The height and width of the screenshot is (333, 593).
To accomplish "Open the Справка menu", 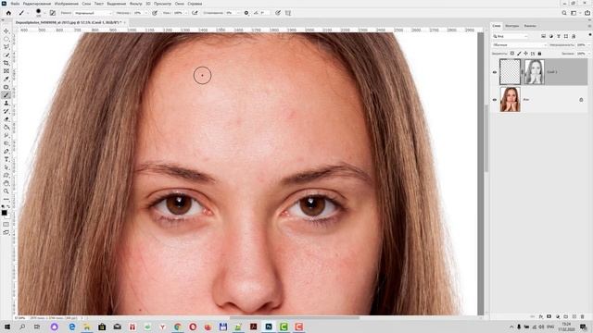I will (x=195, y=4).
